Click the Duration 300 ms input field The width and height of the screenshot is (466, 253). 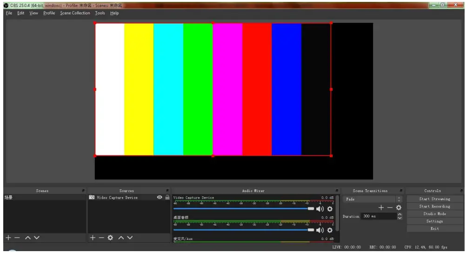[x=379, y=216]
